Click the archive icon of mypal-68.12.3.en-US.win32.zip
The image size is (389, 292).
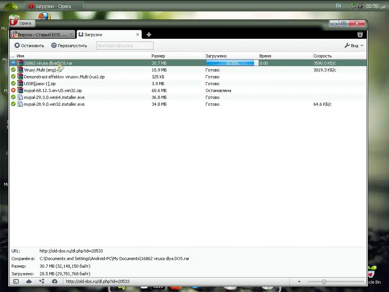coord(20,90)
